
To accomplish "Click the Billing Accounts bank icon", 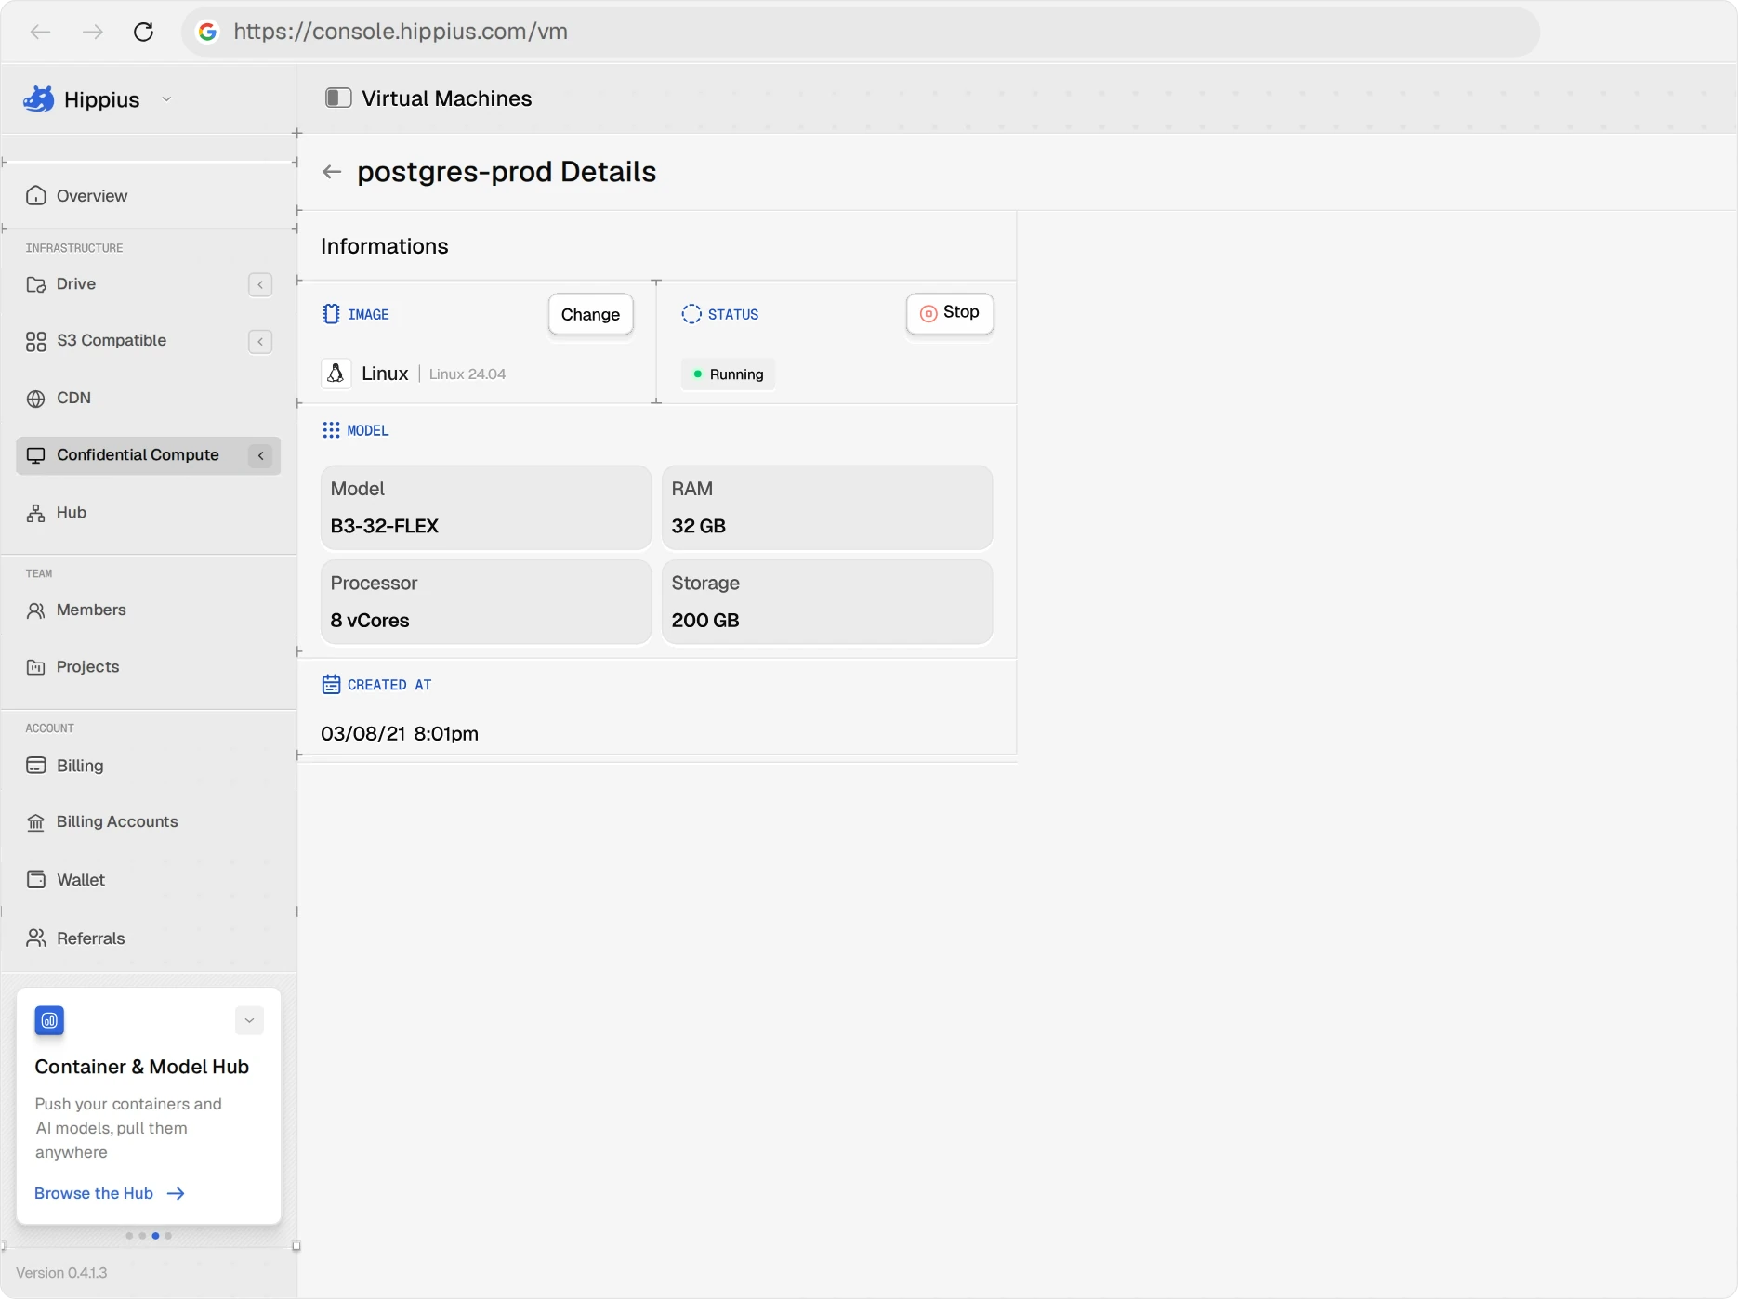I will click(36, 822).
